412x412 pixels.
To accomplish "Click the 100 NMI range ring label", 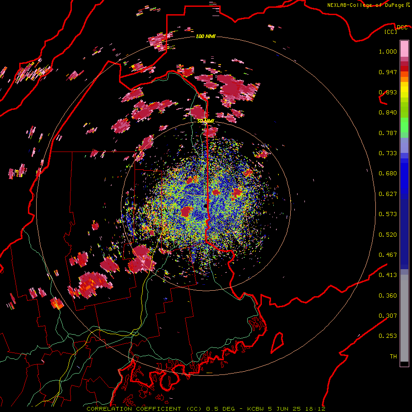I will pyautogui.click(x=206, y=36).
